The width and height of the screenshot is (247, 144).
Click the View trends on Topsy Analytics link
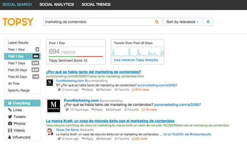(136, 60)
